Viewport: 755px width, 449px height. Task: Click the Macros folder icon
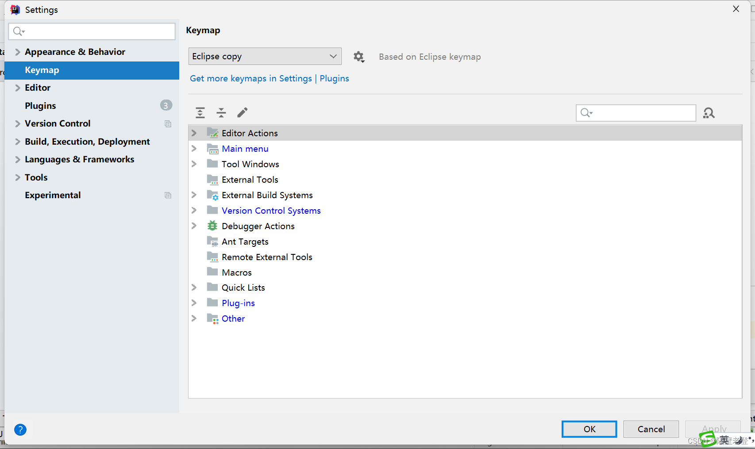(x=213, y=272)
